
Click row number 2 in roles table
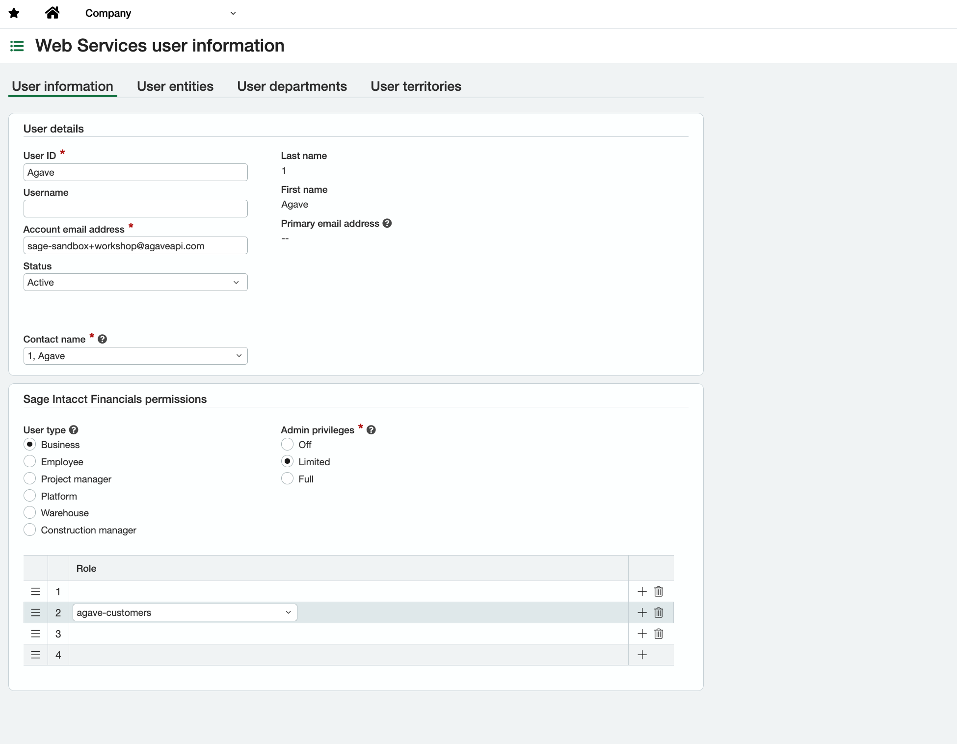tap(58, 612)
